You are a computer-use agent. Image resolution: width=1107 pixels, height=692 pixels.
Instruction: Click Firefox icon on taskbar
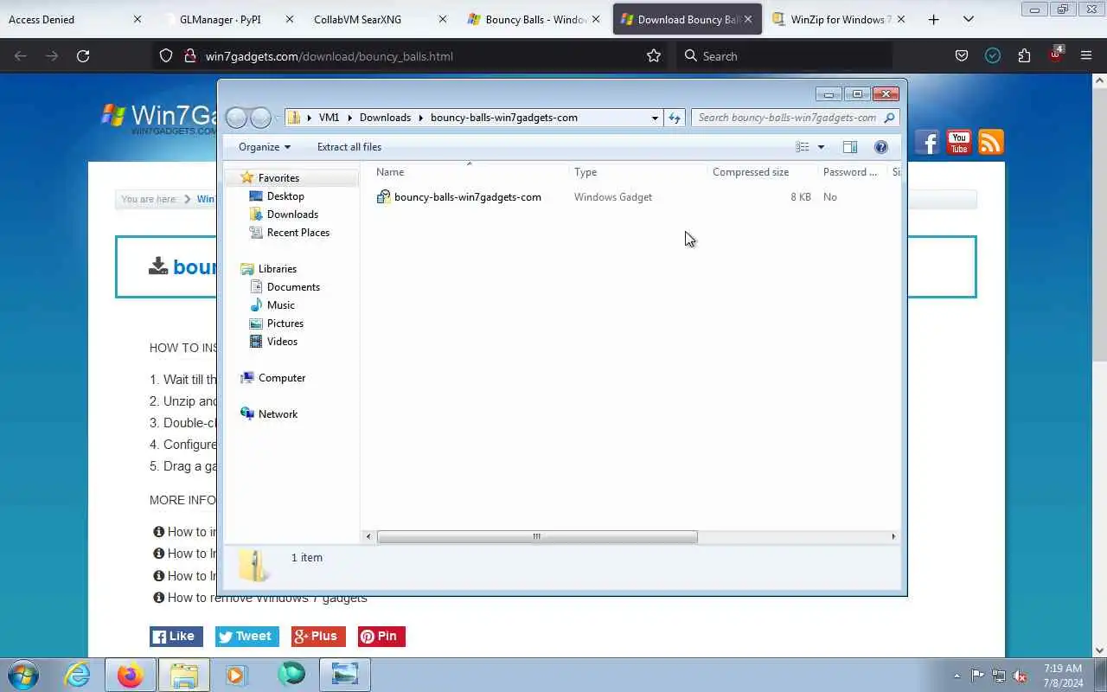coord(131,675)
